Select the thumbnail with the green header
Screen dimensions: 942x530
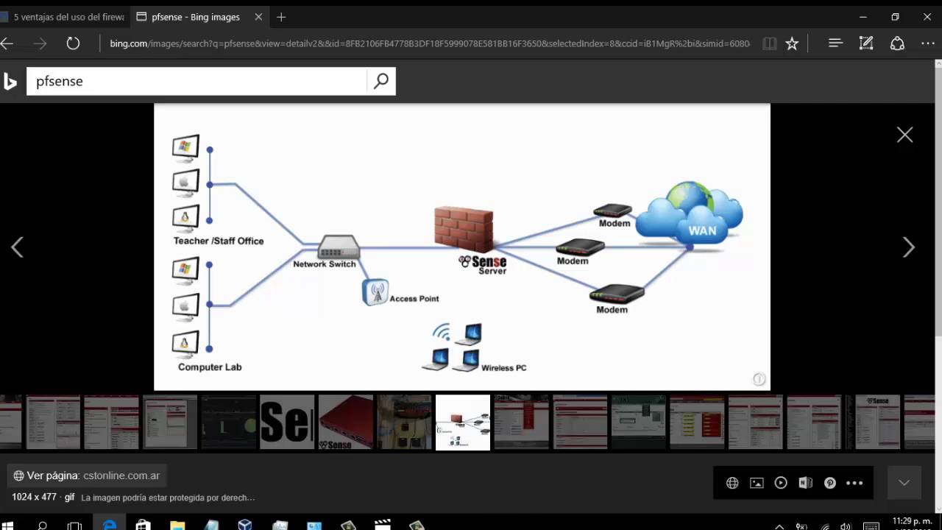tap(639, 422)
